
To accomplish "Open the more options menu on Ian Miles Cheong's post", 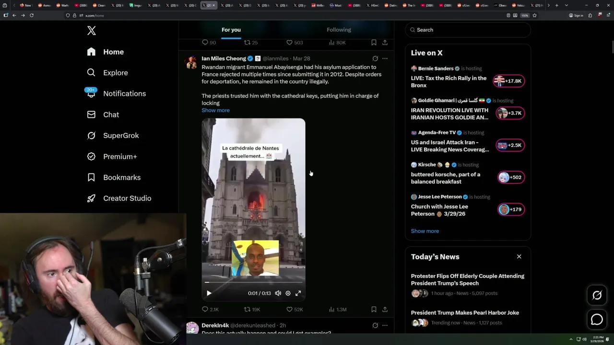I will click(x=385, y=58).
